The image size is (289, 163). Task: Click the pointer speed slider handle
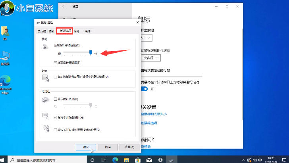pyautogui.click(x=91, y=52)
